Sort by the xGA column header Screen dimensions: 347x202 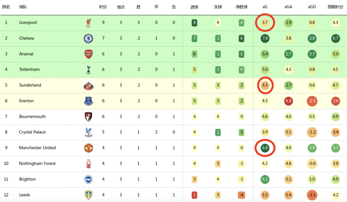pyautogui.click(x=288, y=7)
